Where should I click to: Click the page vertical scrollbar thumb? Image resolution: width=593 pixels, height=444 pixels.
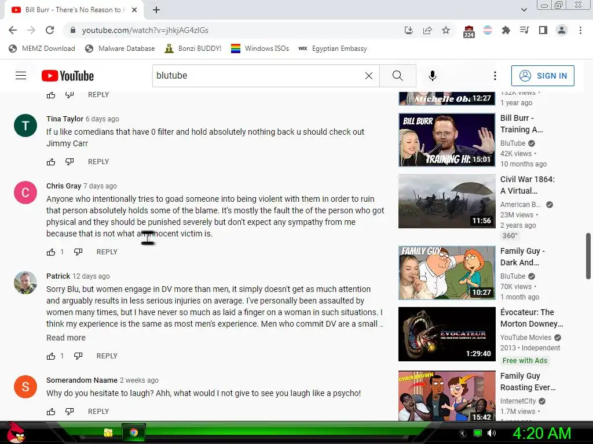(588, 256)
